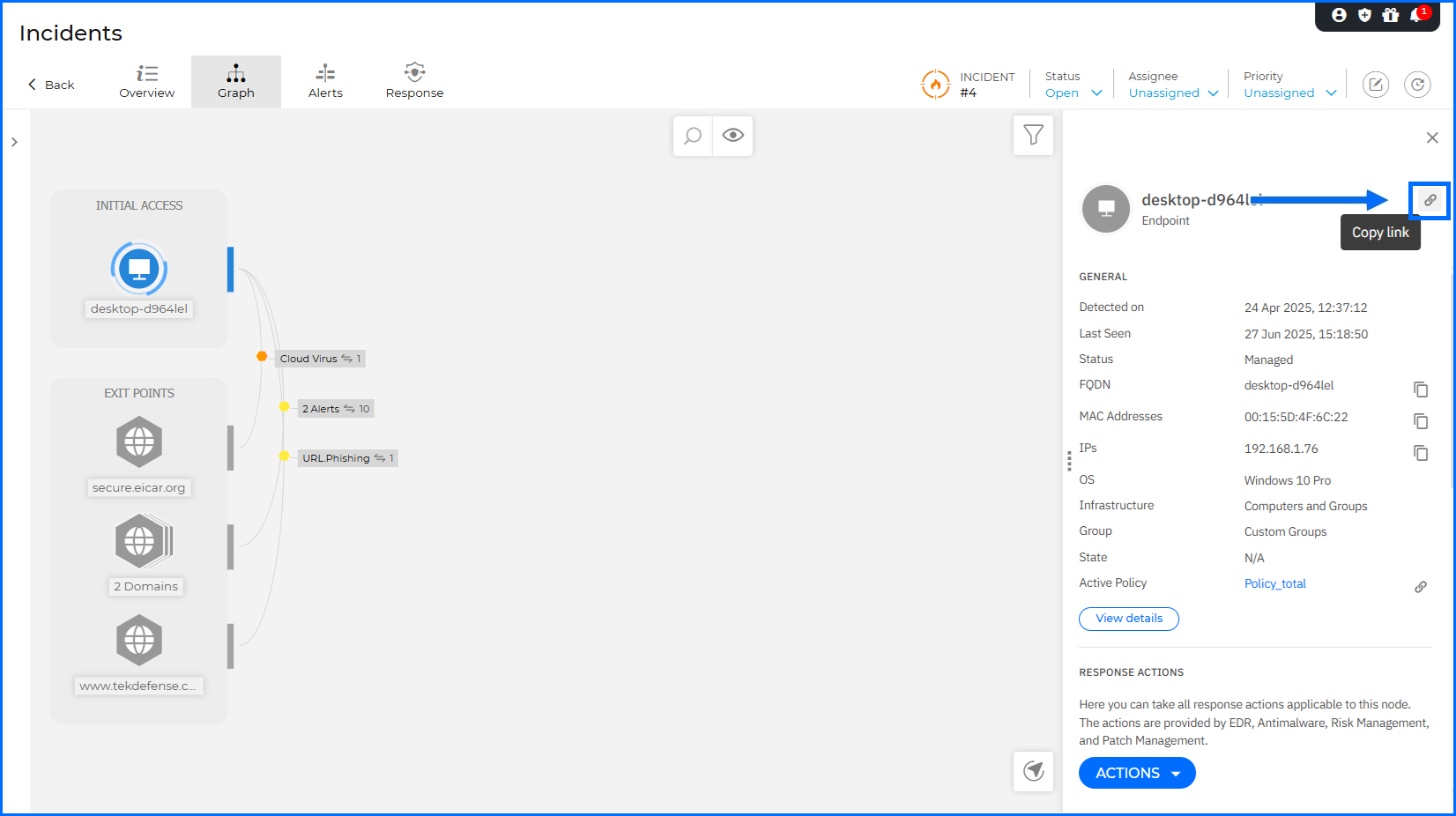This screenshot has height=816, width=1456.
Task: Open the Policy_total link
Action: (1274, 583)
